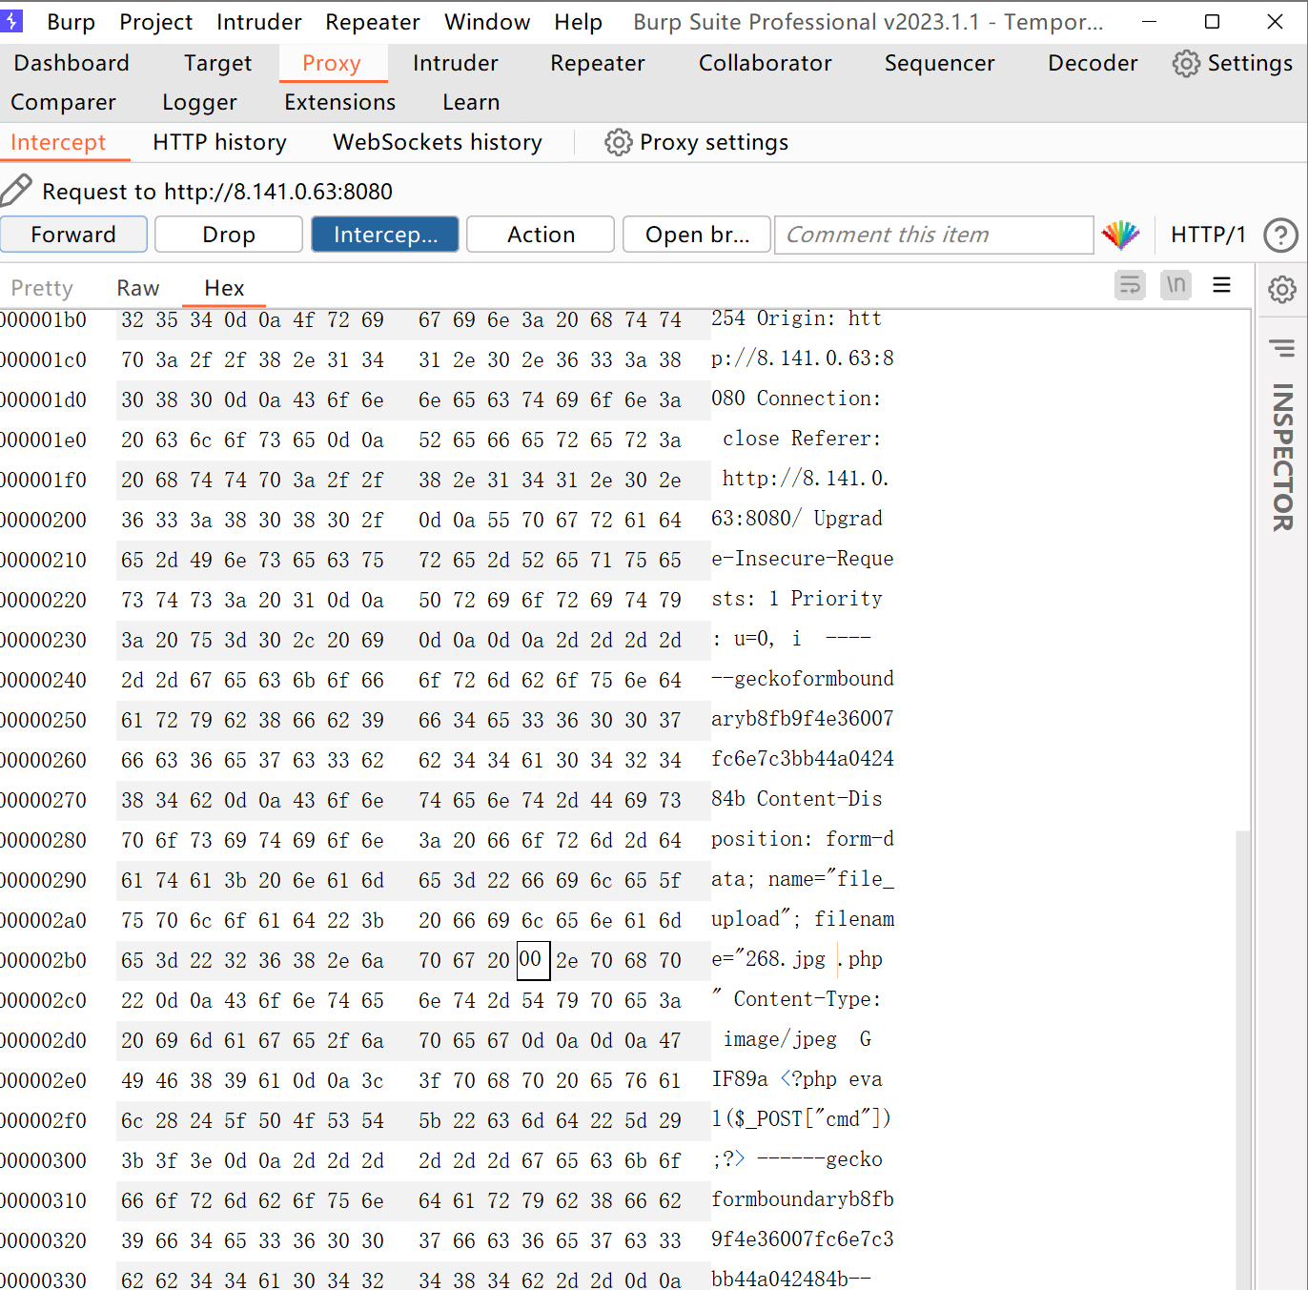Click ASCII text '254 Origin: htt'
1308x1290 pixels.
coord(797,318)
